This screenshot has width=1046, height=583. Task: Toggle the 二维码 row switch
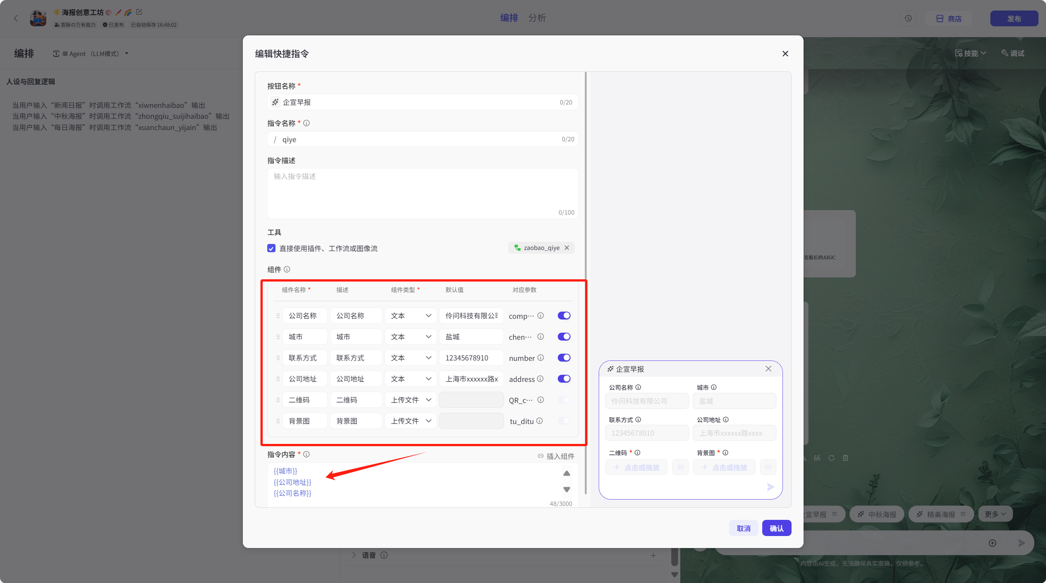pyautogui.click(x=564, y=400)
